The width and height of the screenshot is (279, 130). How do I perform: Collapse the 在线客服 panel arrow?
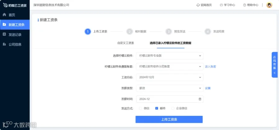click(275, 73)
